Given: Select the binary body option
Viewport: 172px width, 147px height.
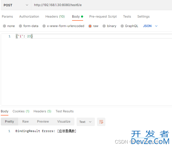Looking at the screenshot, I should click(x=109, y=26).
